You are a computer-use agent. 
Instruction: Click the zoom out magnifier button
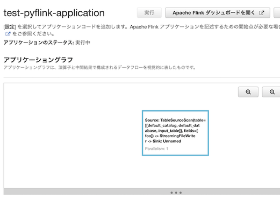click(271, 92)
